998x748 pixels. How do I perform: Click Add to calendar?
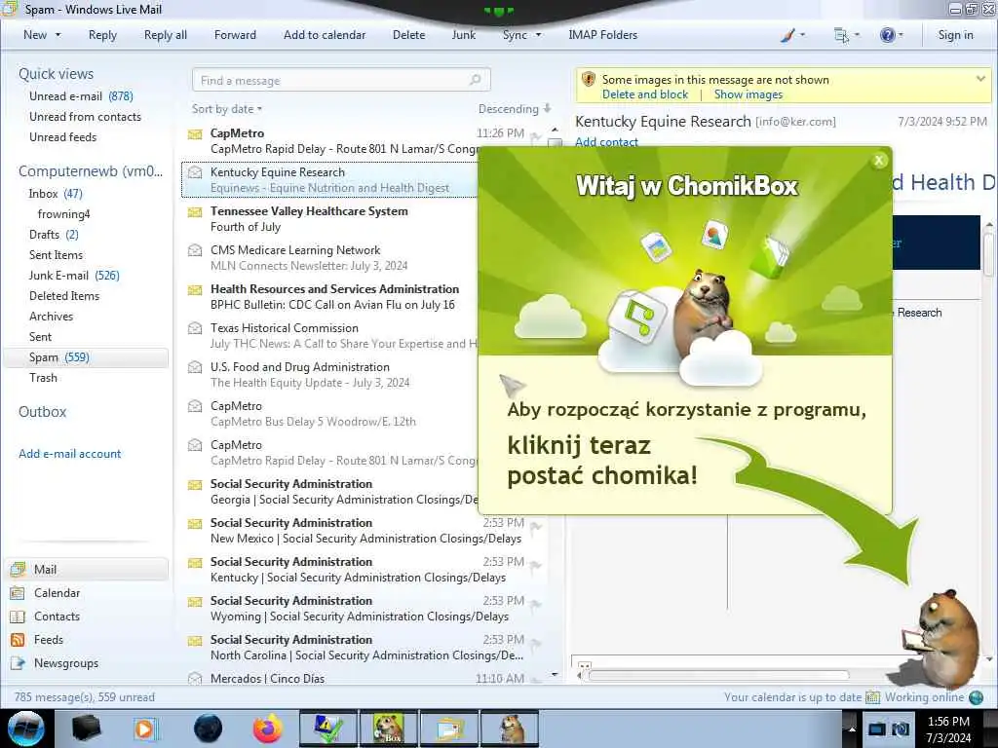(x=325, y=35)
